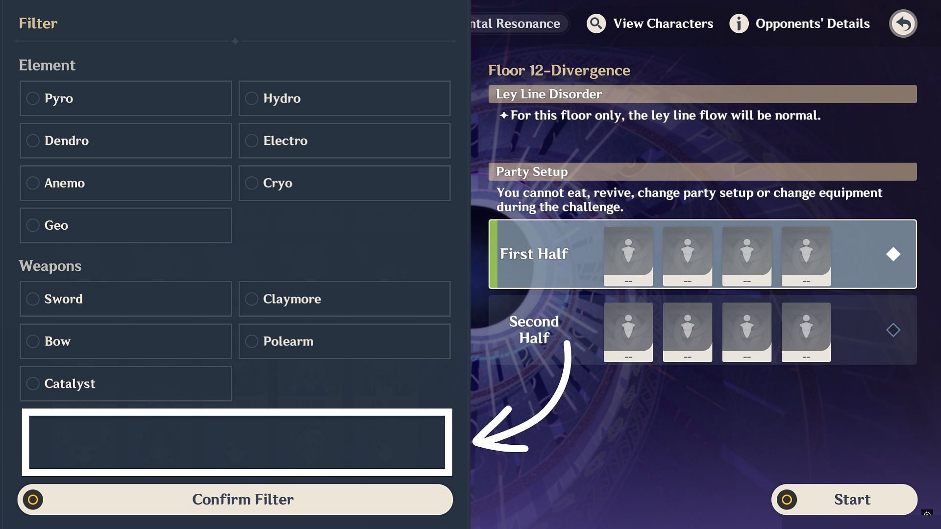The width and height of the screenshot is (941, 529).
Task: Click Confirm Filter button
Action: pyautogui.click(x=243, y=499)
